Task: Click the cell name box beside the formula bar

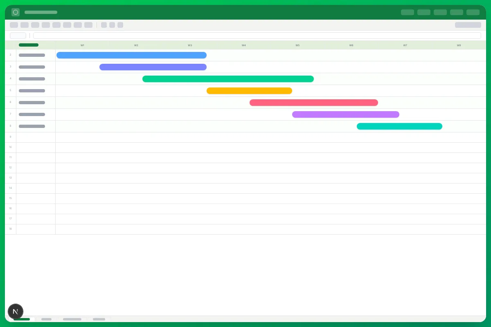Action: (18, 36)
